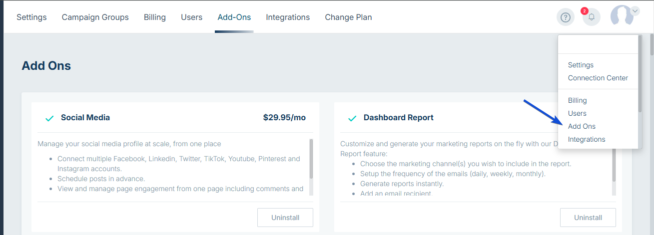
Task: Open the help question mark icon
Action: click(566, 17)
